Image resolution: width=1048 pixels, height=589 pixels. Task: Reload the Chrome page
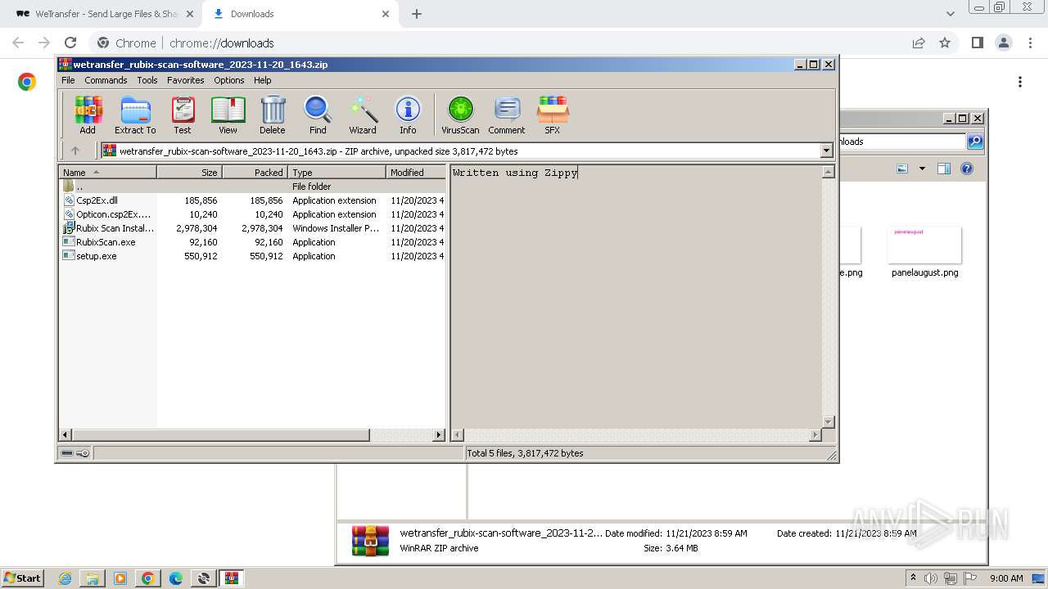click(x=70, y=43)
